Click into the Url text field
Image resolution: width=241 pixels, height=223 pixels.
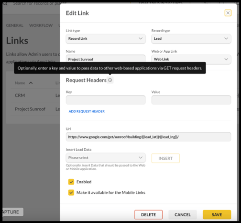coord(148,137)
